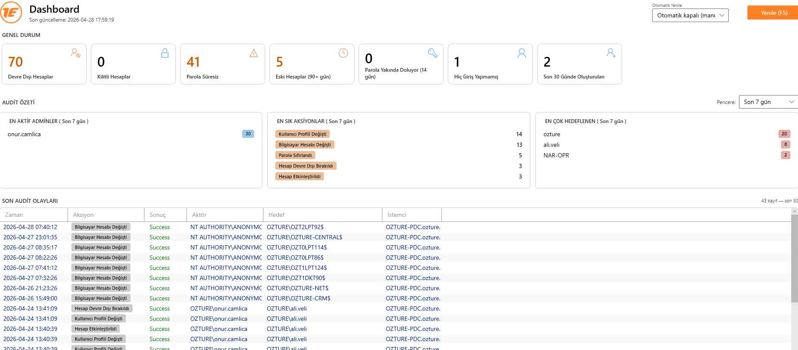Click the user icon on Hiç Giriş Yapmamış card
This screenshot has width=798, height=350.
click(522, 53)
